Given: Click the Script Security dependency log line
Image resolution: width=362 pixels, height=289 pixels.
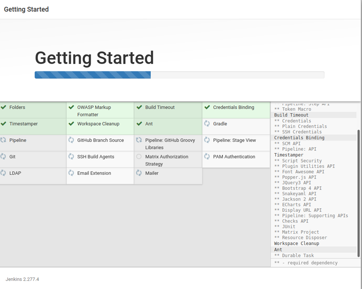Looking at the screenshot, I should click(x=298, y=161).
